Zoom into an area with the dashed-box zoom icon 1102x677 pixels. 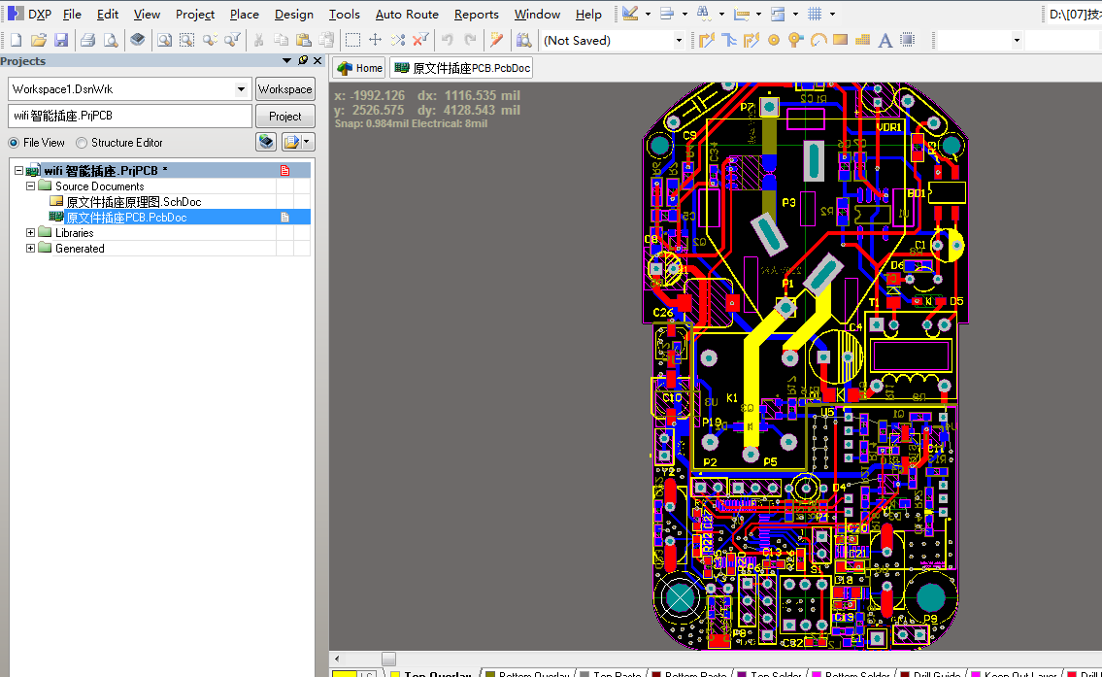[187, 41]
